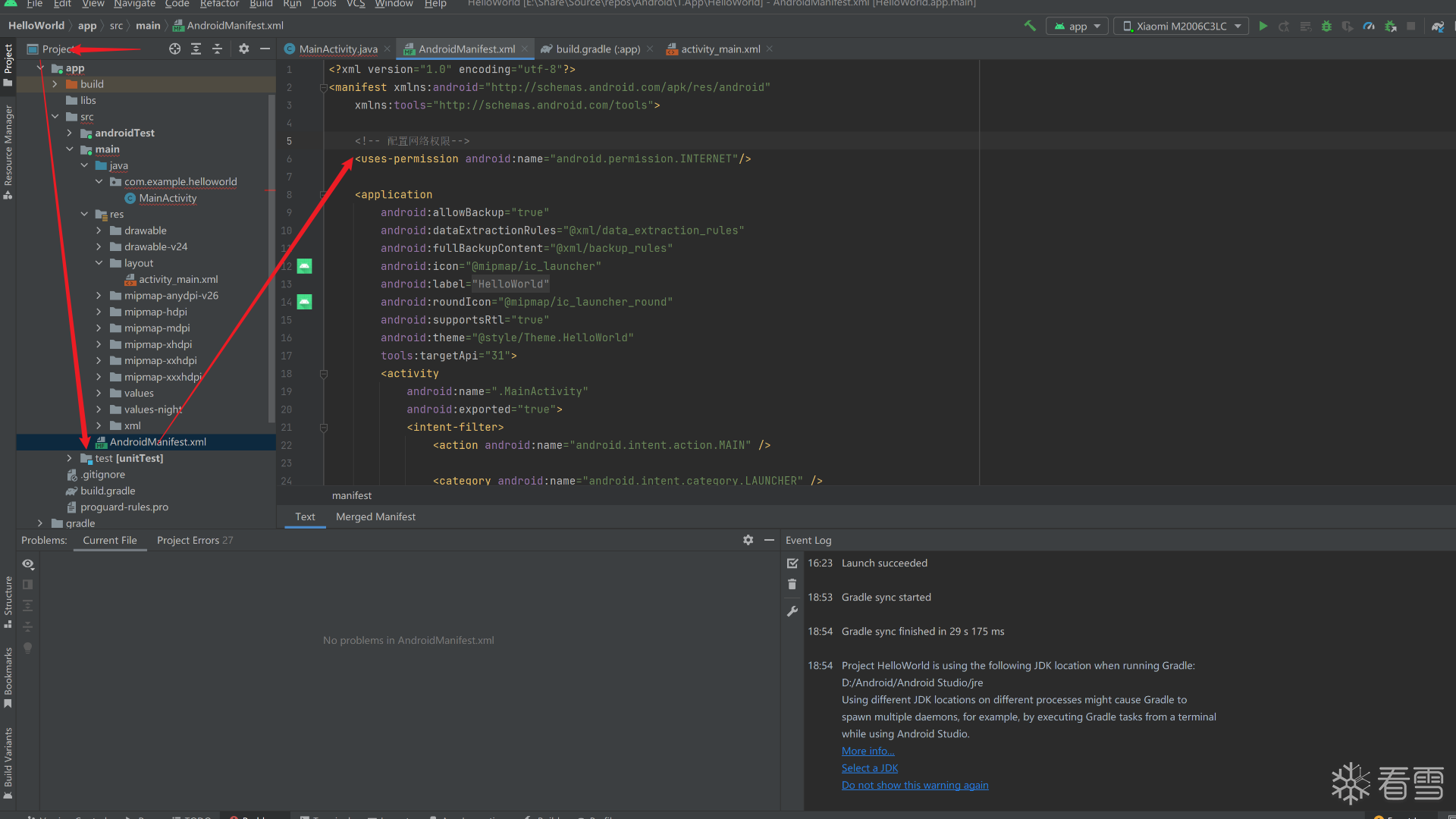Click Do not show this warning again link
This screenshot has height=819, width=1456.
(915, 786)
